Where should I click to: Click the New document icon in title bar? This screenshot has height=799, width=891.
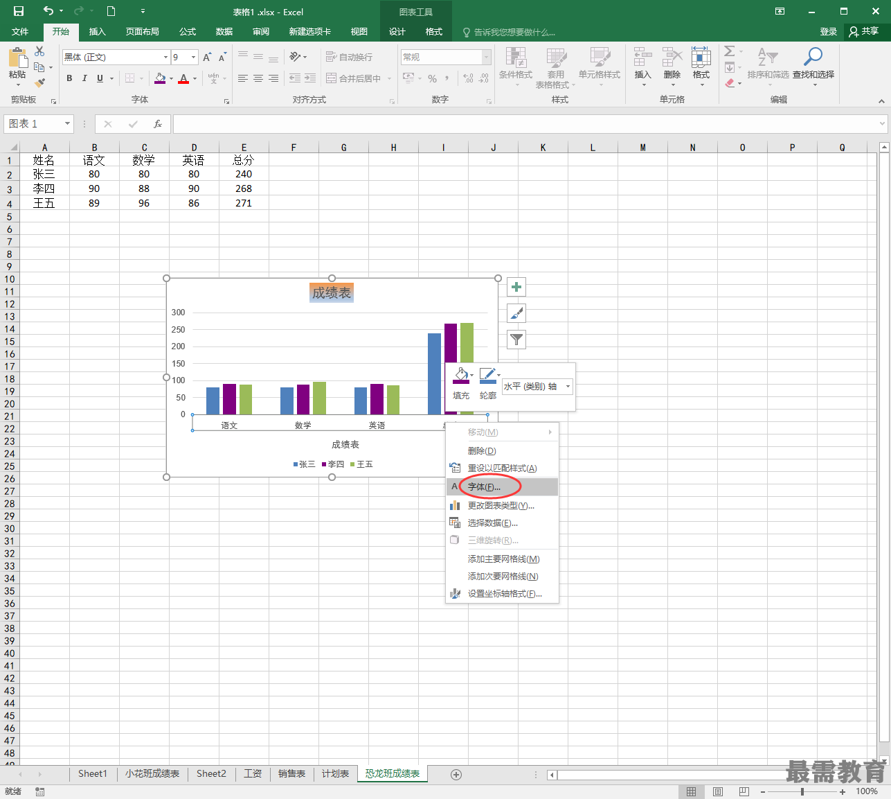point(111,11)
